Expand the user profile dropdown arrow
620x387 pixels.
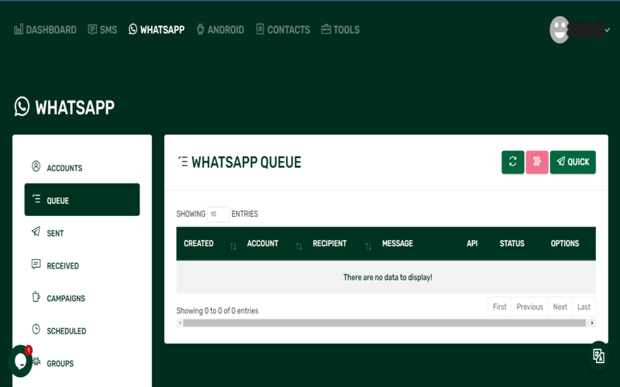[608, 30]
